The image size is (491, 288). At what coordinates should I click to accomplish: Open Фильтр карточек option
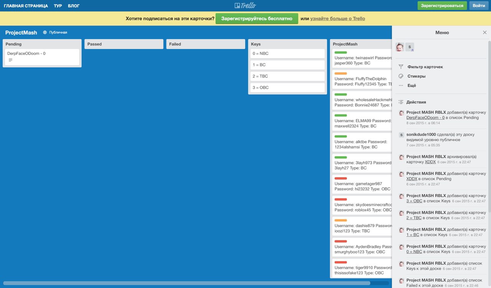[x=425, y=67]
